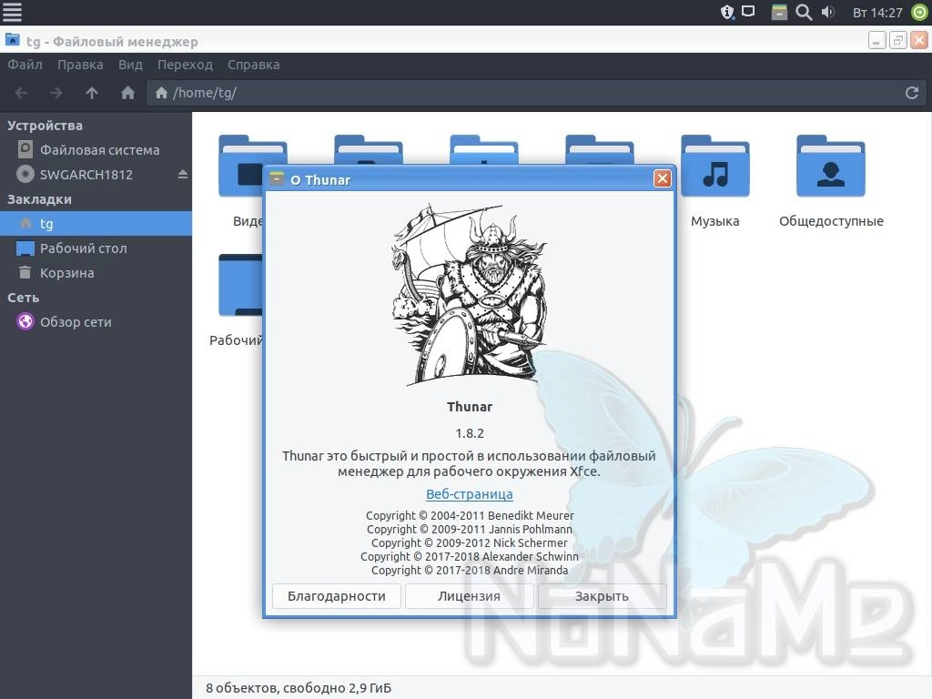Eject SWGARCH1812 with the eject icon
This screenshot has height=699, width=932.
(182, 174)
